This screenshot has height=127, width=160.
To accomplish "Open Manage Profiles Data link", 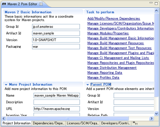I will [103, 77].
